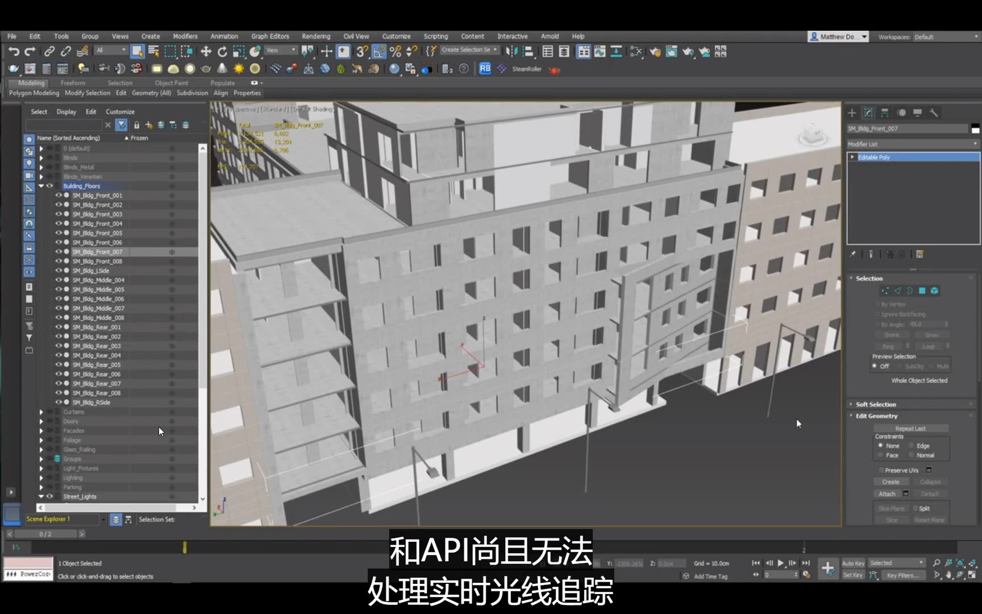Screen dimensions: 982x614
Task: Open the Rendering menu
Action: (x=316, y=36)
